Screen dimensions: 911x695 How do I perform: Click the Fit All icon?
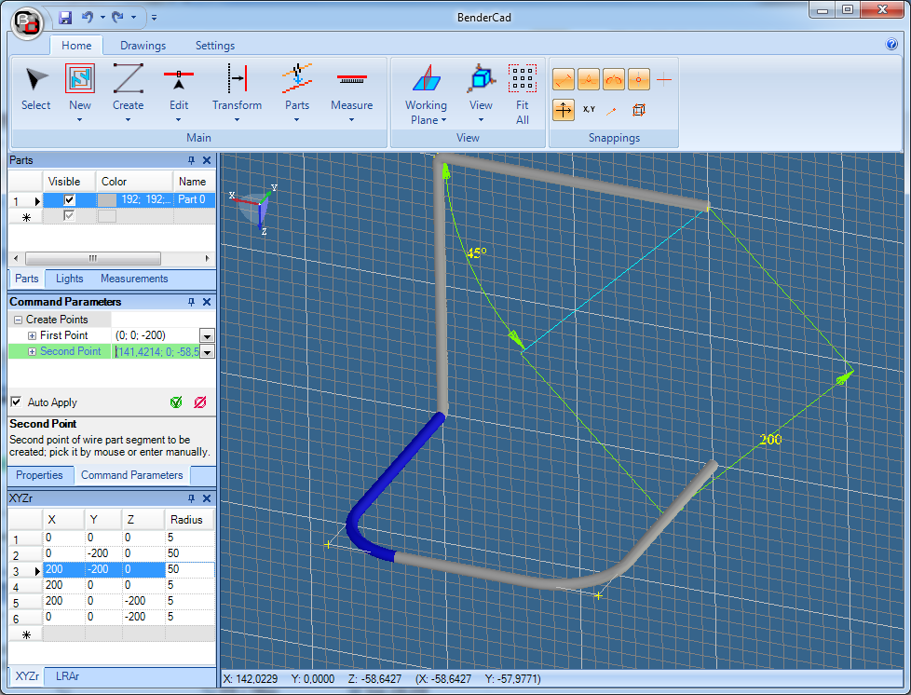(523, 78)
